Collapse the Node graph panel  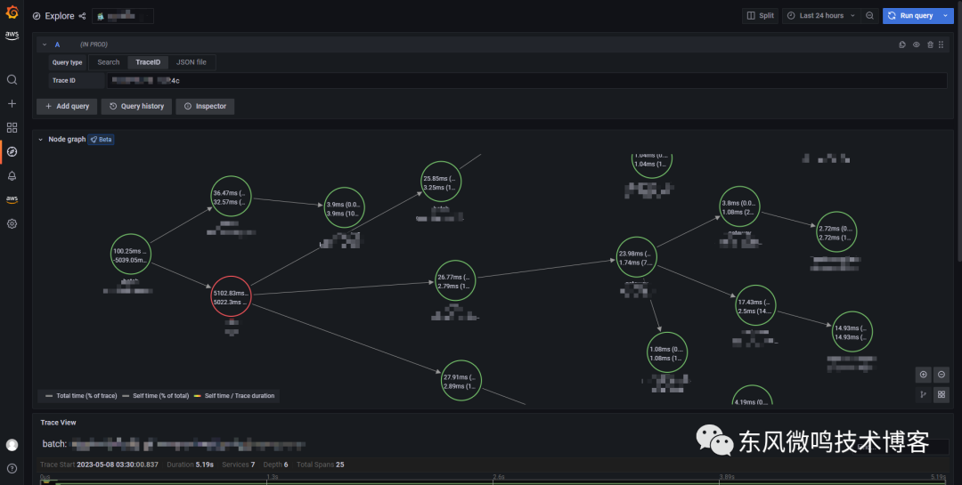coord(41,140)
